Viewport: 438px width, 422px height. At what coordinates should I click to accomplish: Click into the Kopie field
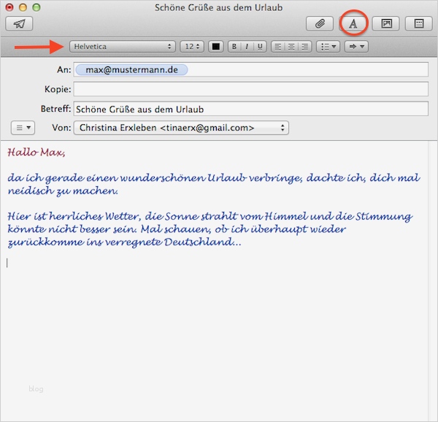pyautogui.click(x=250, y=89)
